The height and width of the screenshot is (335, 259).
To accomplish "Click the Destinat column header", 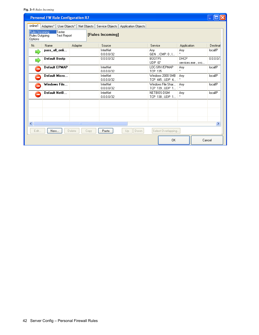I will click(x=214, y=46).
